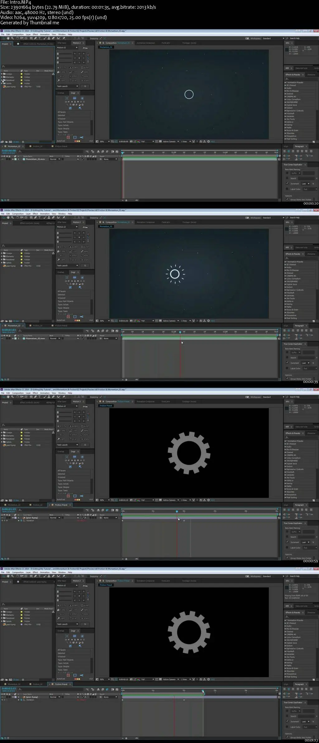This screenshot has width=319, height=743.
Task: Select the Pen tool in 00:00:20 frame
Action: click(36, 38)
